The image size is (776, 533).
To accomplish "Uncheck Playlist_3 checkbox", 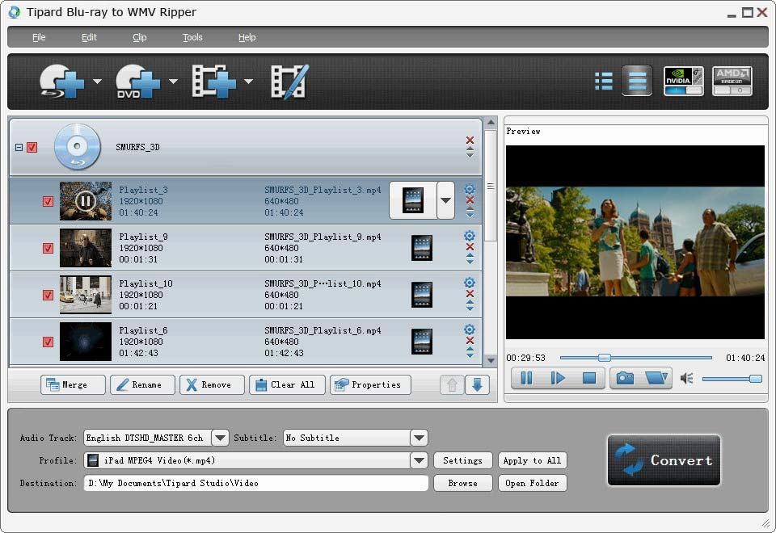I will [x=48, y=201].
